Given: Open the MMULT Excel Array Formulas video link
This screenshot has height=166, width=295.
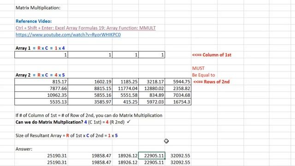Looking at the screenshot, I should pos(86,28).
